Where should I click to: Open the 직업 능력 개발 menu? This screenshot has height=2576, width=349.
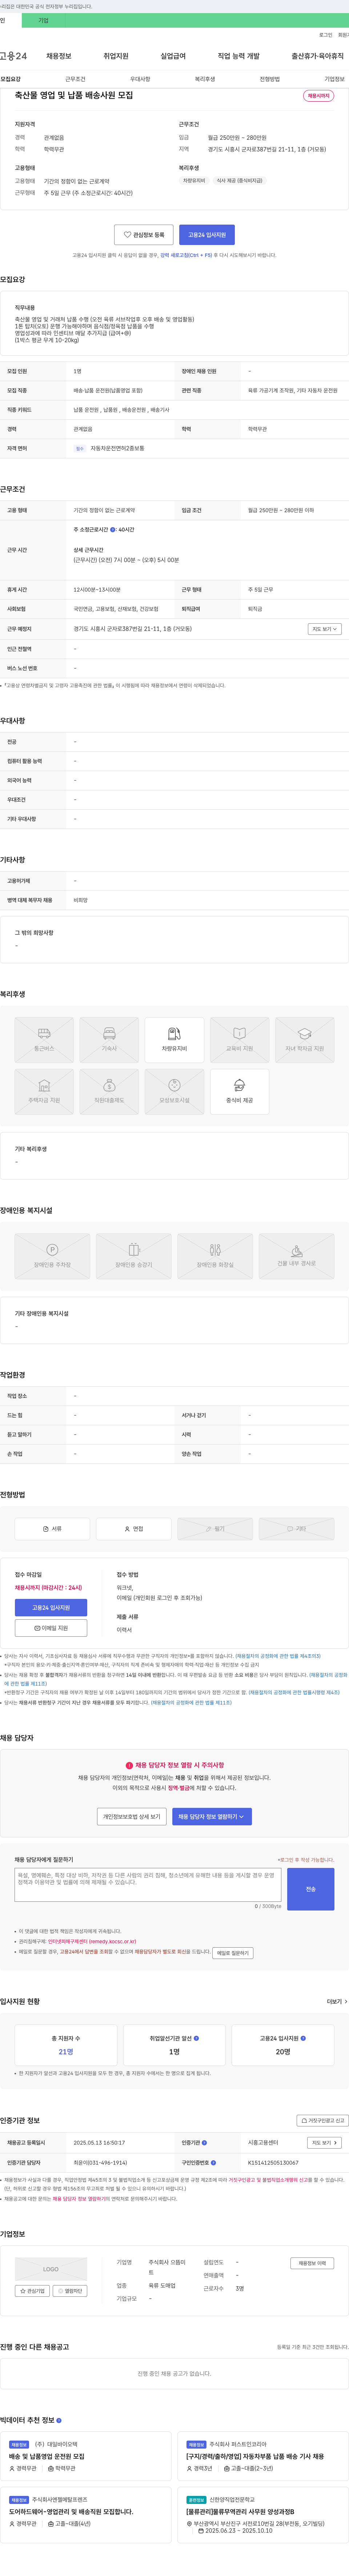pos(239,56)
